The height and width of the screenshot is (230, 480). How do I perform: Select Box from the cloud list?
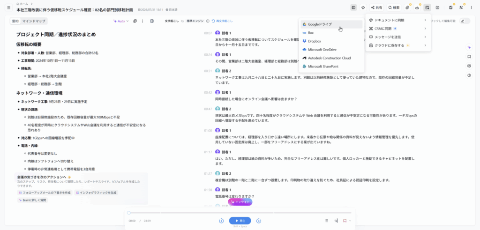pos(331,32)
